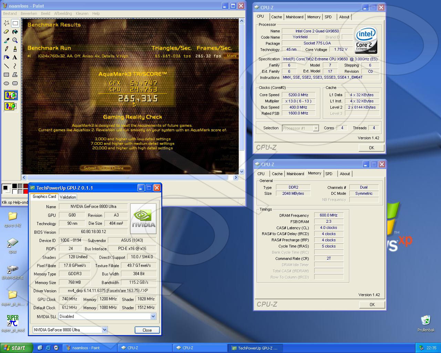441x353 pixels.
Task: Select opaque selection mode option in Paint
Action: click(11, 95)
